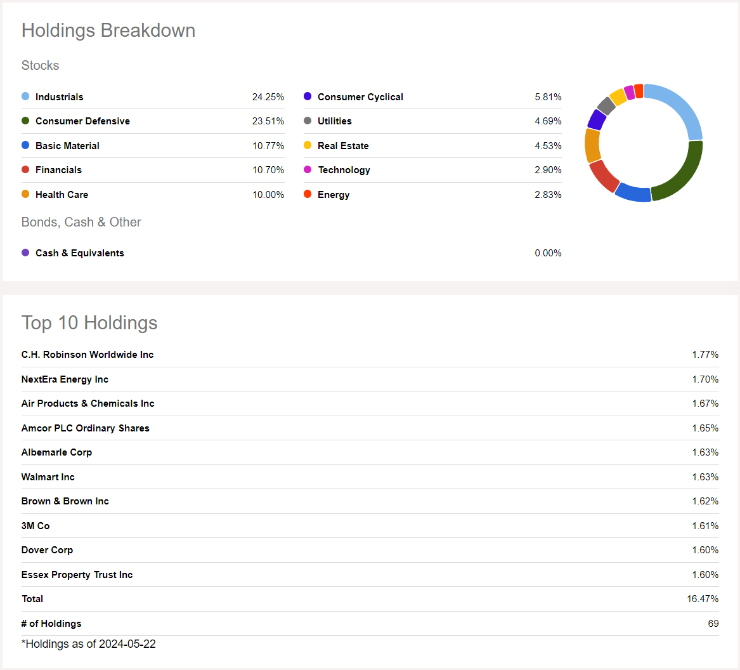The width and height of the screenshot is (740, 670).
Task: Click the 2.83% Energy value
Action: point(548,195)
